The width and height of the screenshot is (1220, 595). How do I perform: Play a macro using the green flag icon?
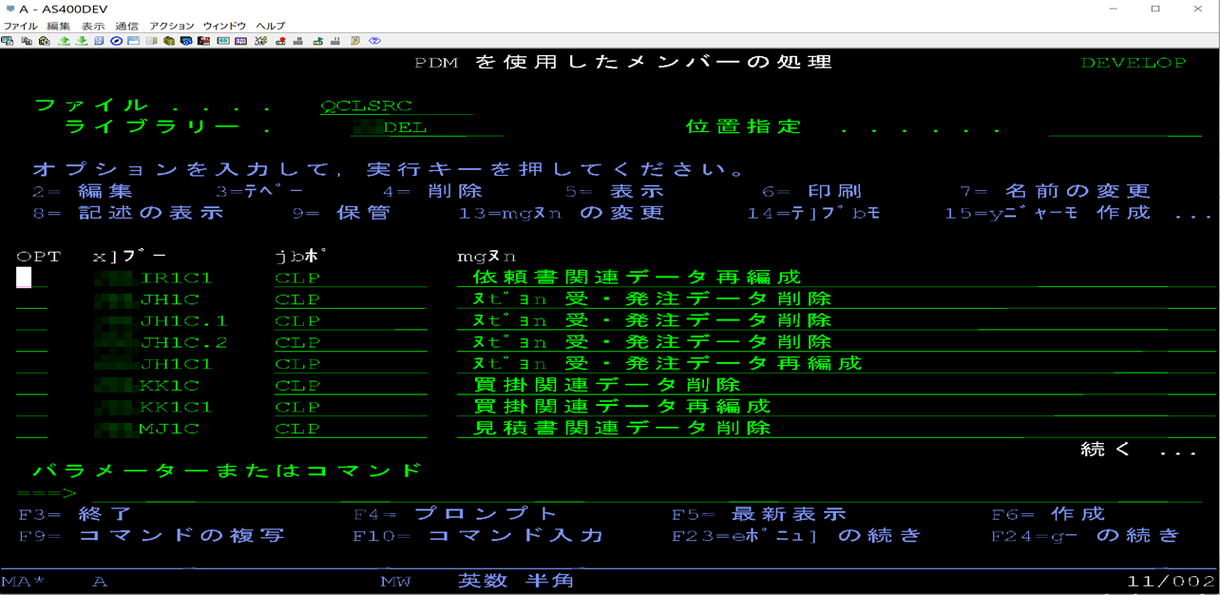pos(317,41)
